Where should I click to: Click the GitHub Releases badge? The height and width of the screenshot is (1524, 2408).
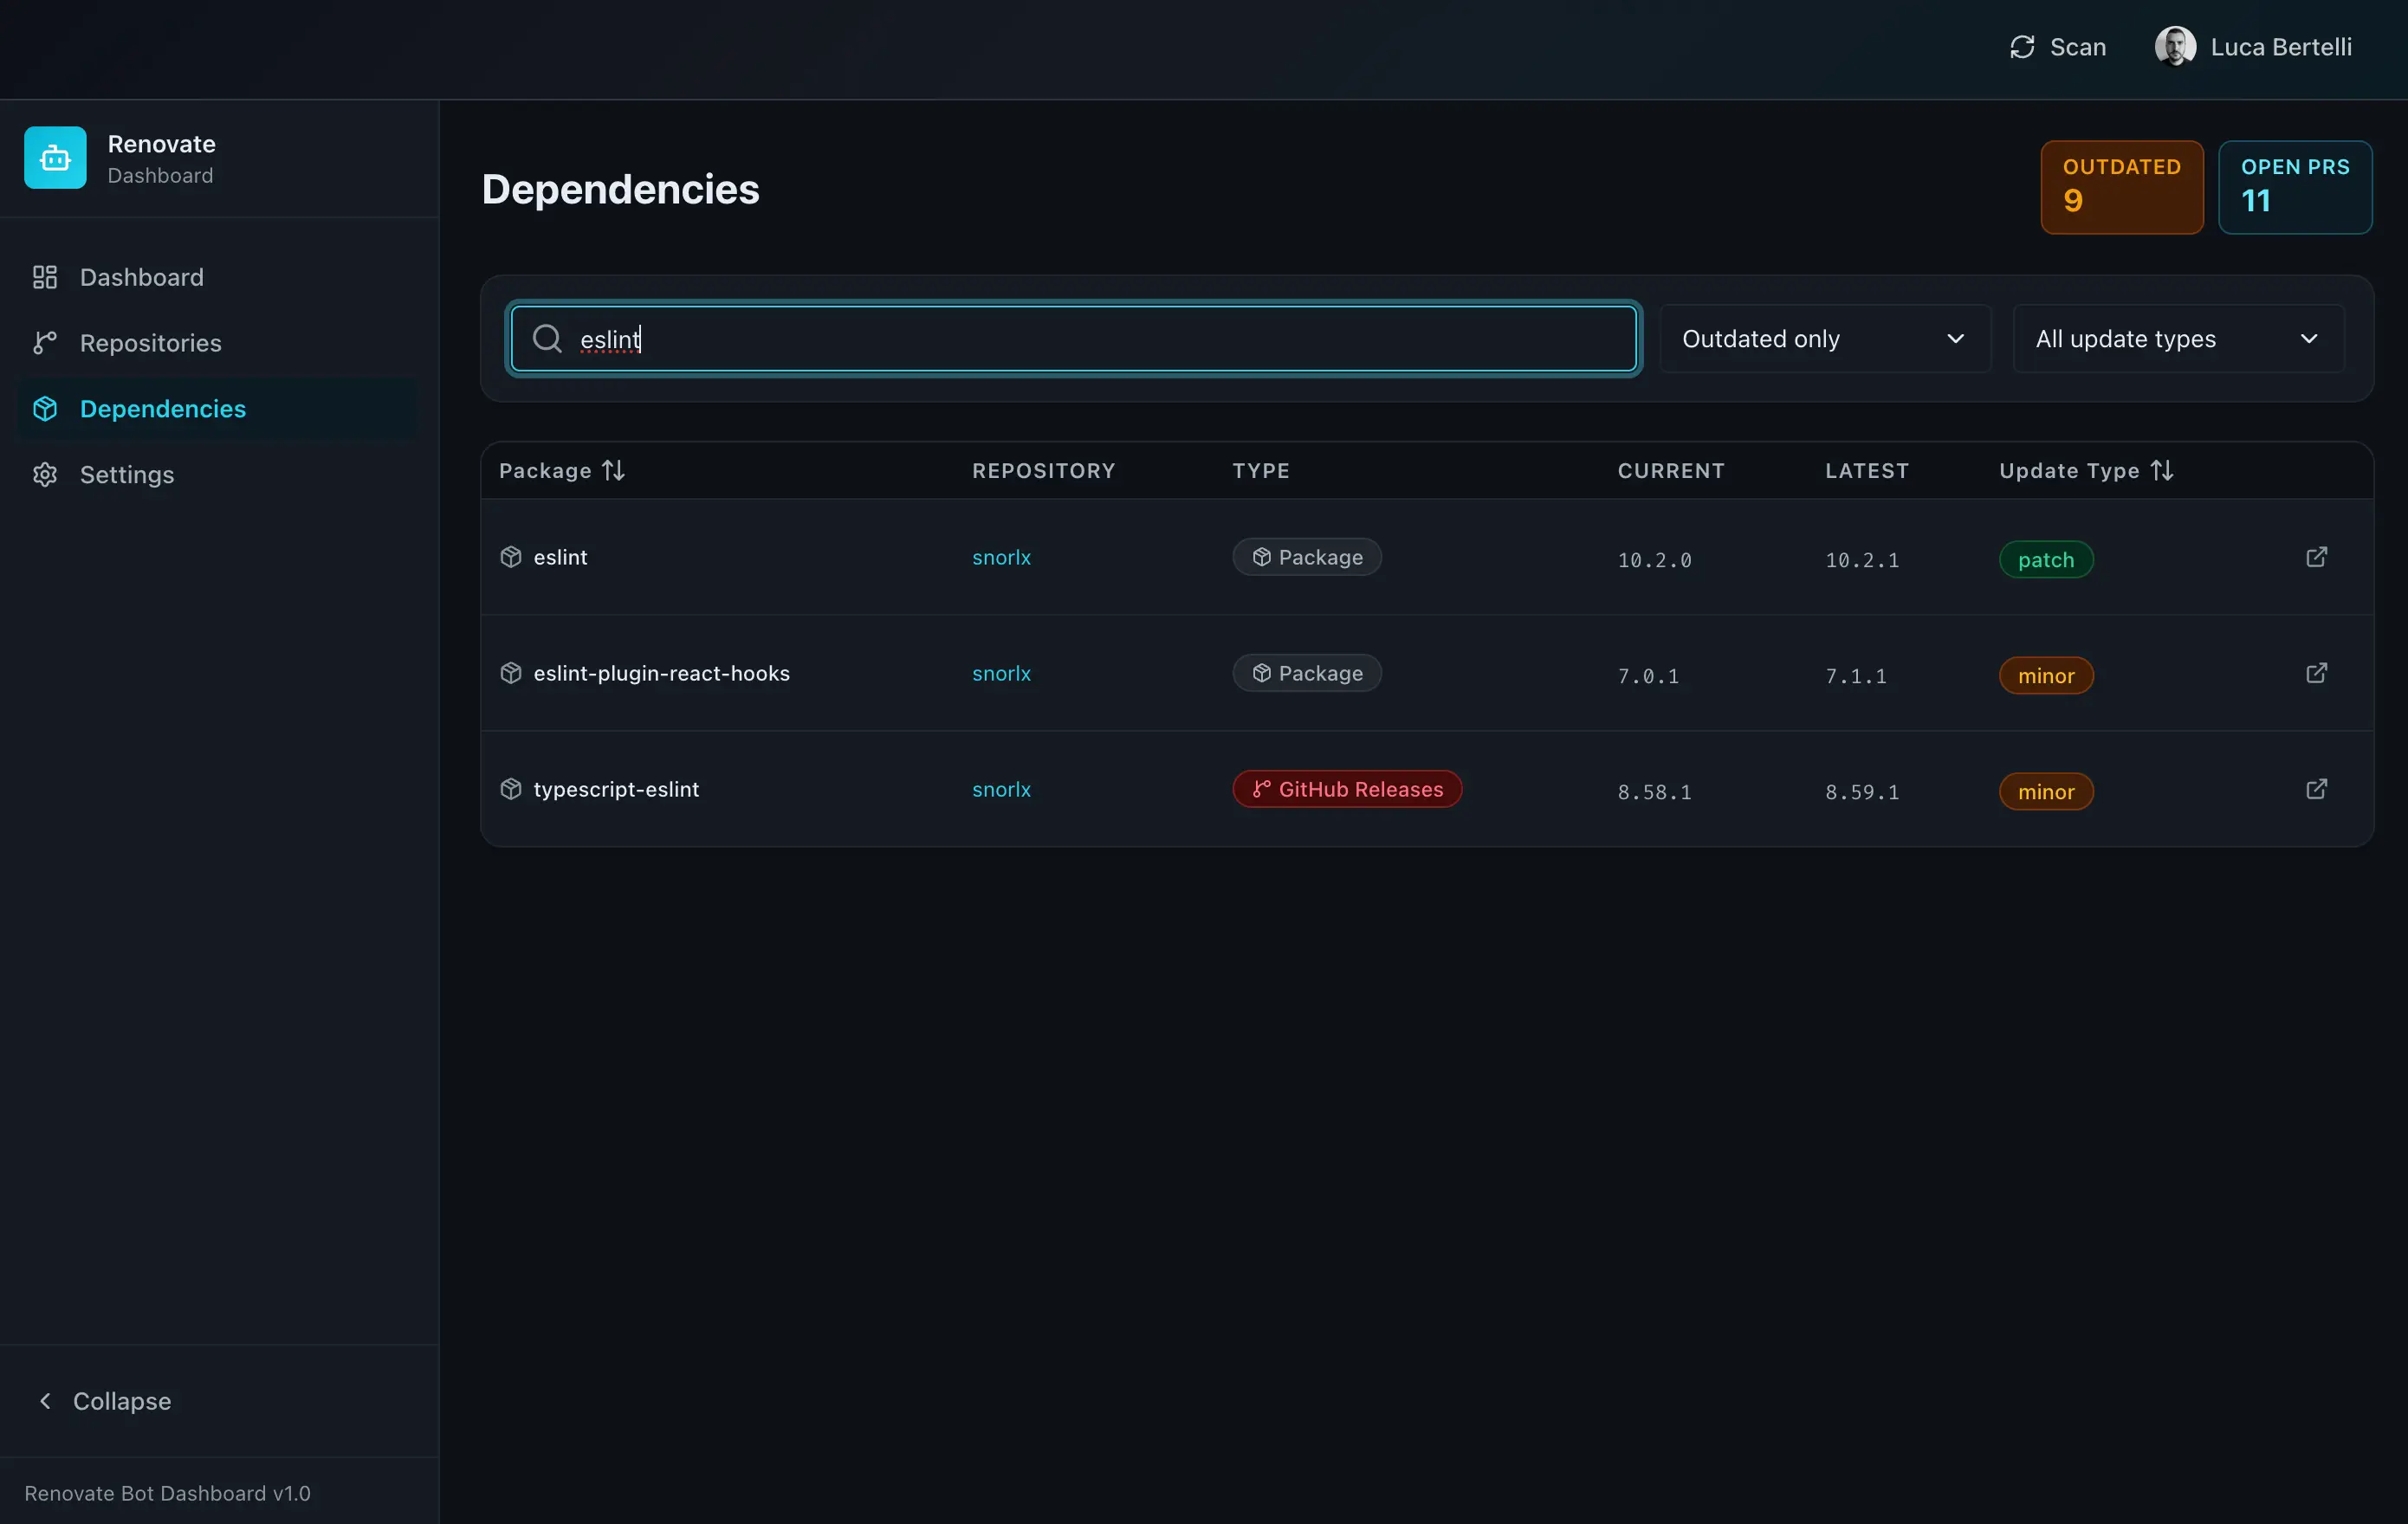(x=1347, y=789)
